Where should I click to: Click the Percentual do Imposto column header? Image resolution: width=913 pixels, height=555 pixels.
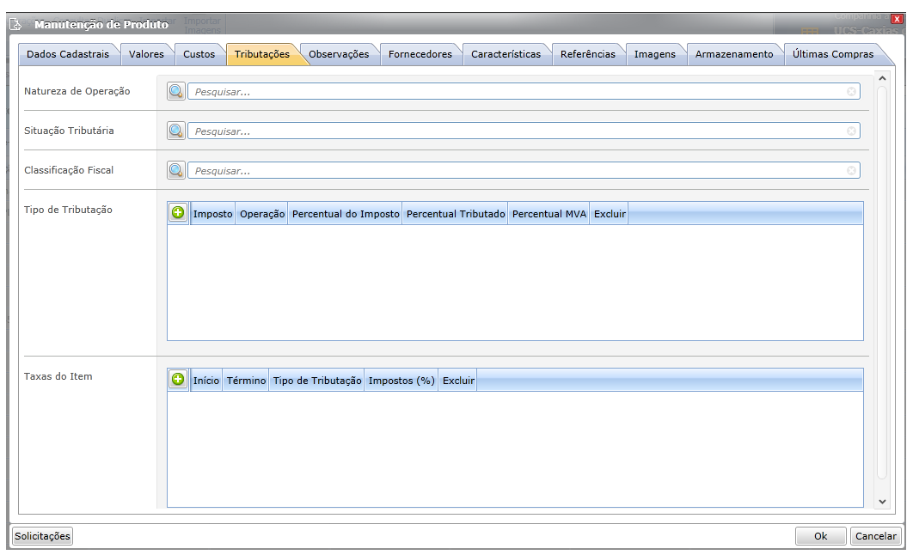click(x=346, y=214)
